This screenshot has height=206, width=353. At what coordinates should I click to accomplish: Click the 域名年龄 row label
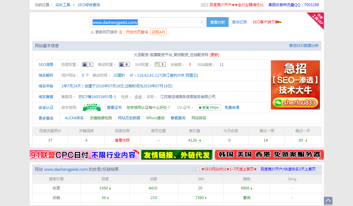pyautogui.click(x=46, y=86)
